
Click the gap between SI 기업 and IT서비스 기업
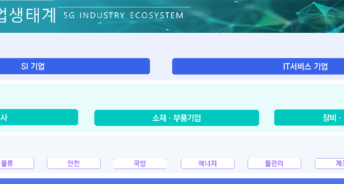click(x=161, y=66)
